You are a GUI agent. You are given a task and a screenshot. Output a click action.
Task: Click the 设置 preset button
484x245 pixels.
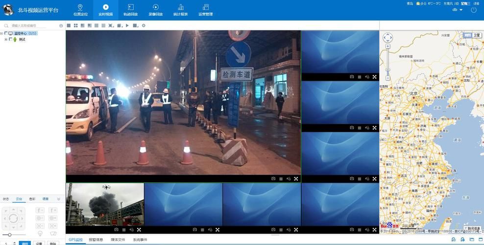coord(39,243)
